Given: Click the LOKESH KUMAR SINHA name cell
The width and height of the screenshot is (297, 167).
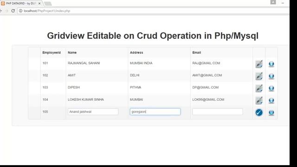Looking at the screenshot, I should [x=86, y=99].
